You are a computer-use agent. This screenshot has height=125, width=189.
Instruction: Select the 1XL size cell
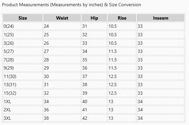[x=23, y=102]
